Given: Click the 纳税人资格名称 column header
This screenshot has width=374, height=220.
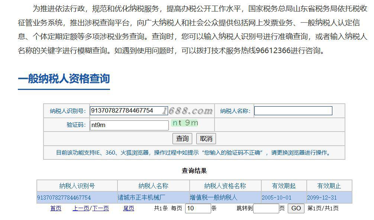Looking at the screenshot, I should 225,186.
